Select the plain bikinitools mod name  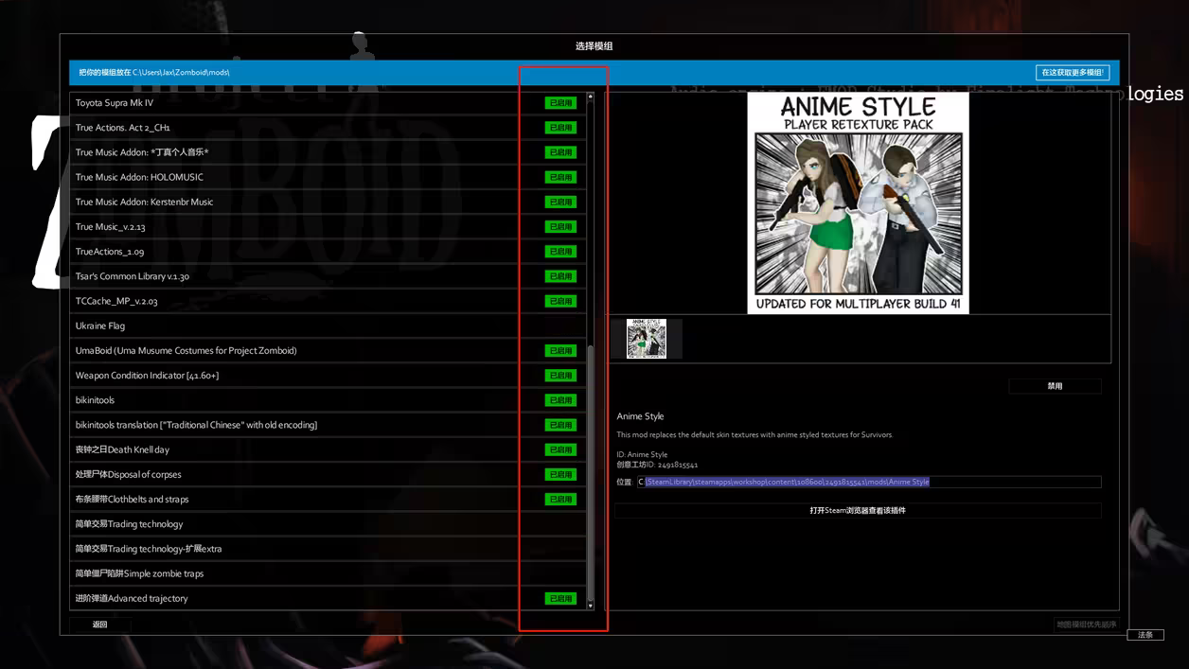click(x=95, y=400)
